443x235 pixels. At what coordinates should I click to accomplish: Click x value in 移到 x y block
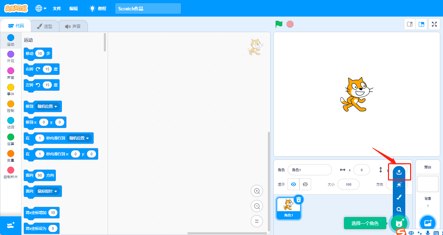tap(44, 122)
